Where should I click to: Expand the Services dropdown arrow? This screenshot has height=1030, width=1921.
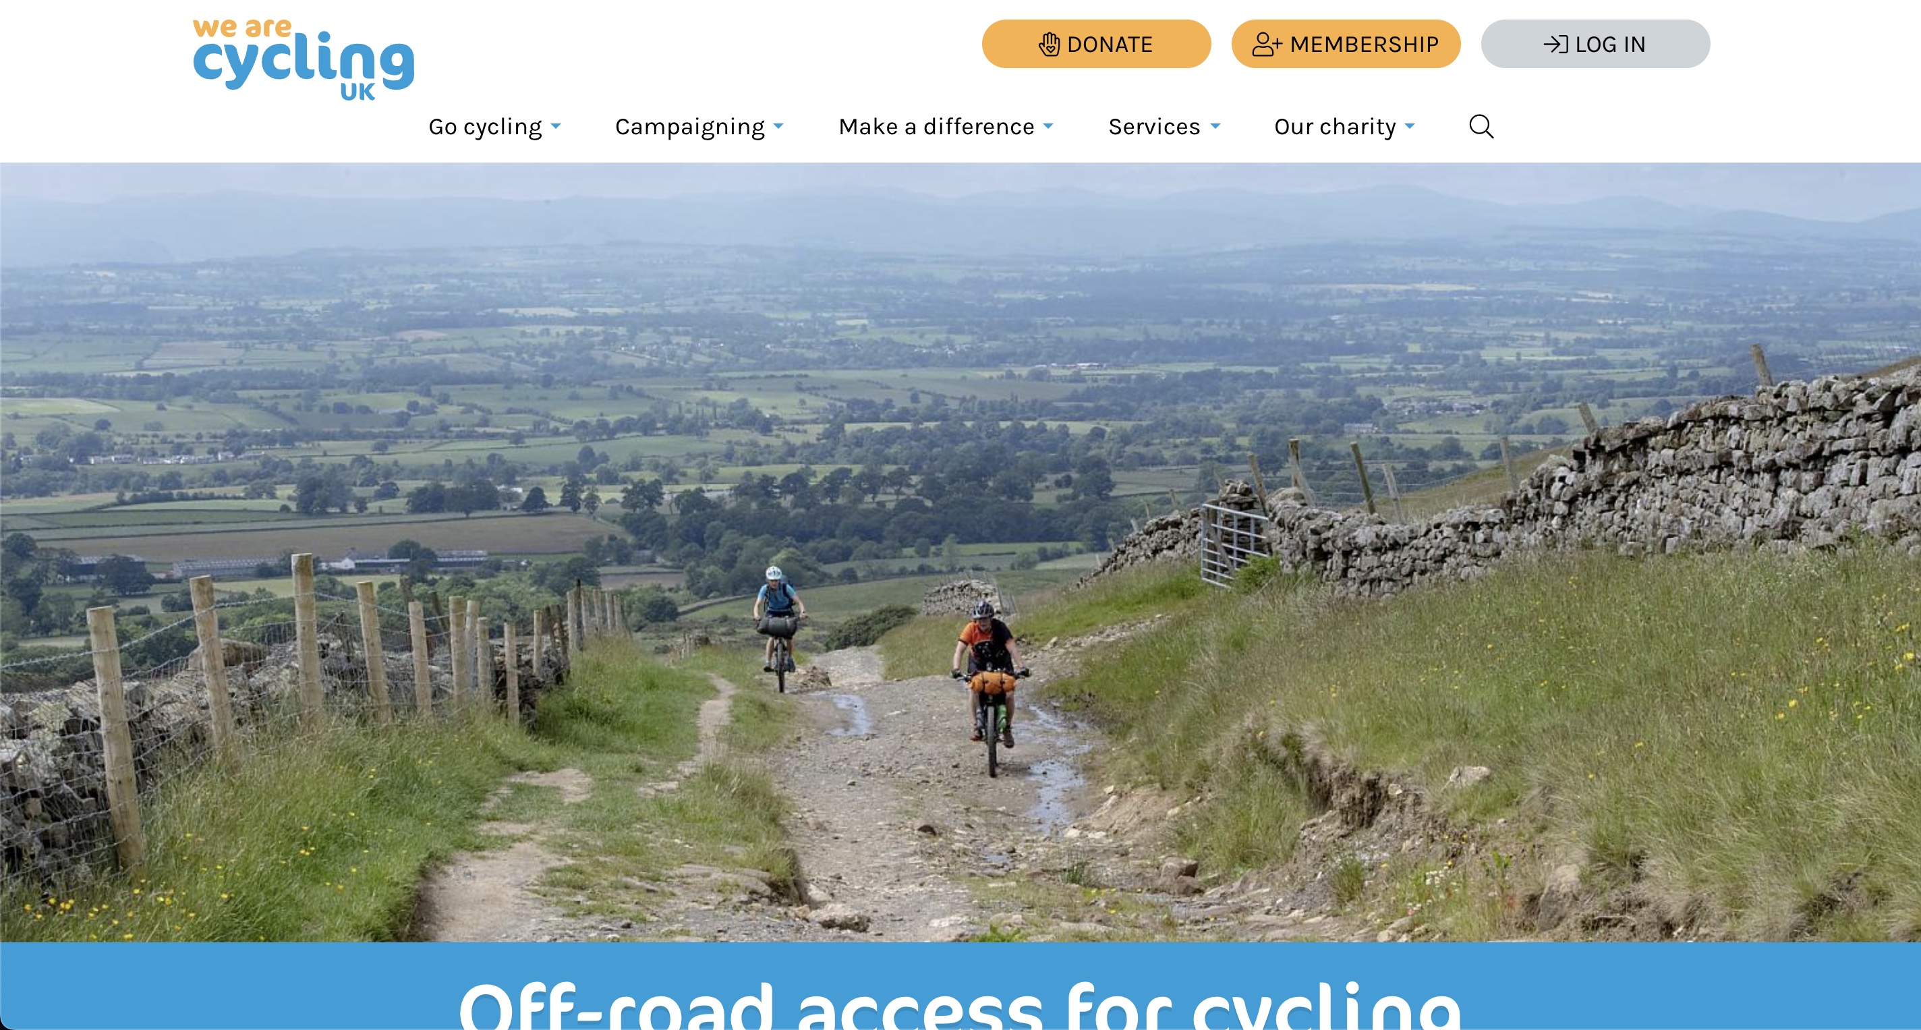click(1215, 126)
